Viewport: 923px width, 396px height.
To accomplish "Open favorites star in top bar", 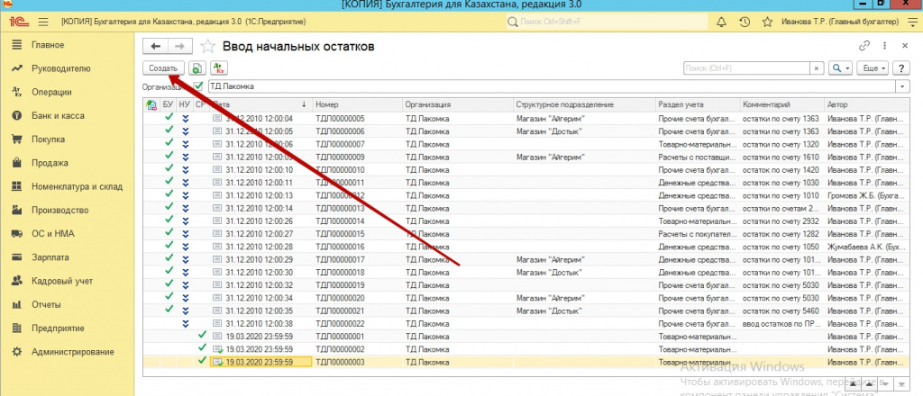I will coord(767,22).
